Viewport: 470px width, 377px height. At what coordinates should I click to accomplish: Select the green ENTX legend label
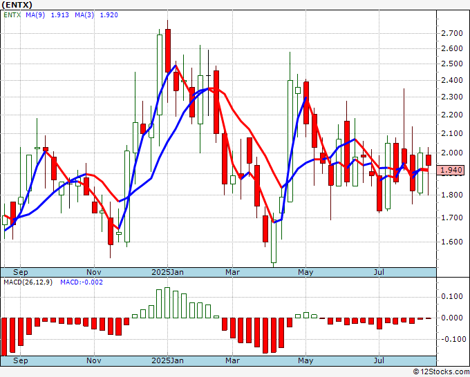pyautogui.click(x=12, y=15)
